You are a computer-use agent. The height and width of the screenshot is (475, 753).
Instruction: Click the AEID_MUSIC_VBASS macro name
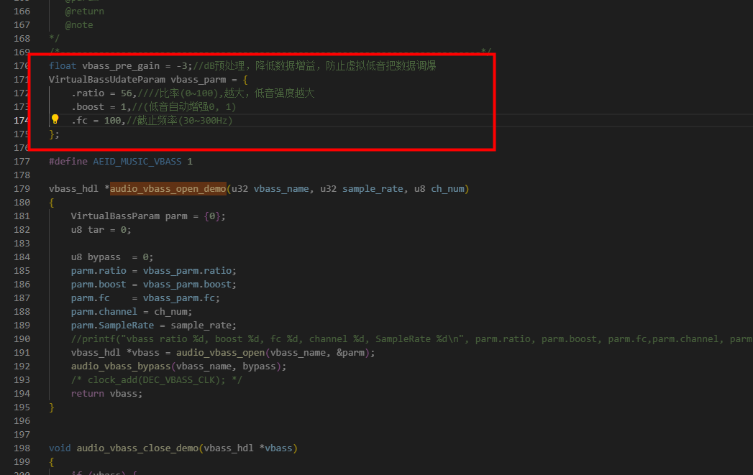click(x=137, y=161)
